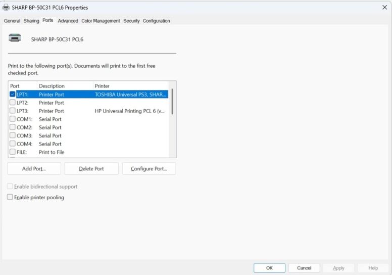This screenshot has width=392, height=275.
Task: Uncheck the LPT1 port checkbox
Action: [13, 94]
